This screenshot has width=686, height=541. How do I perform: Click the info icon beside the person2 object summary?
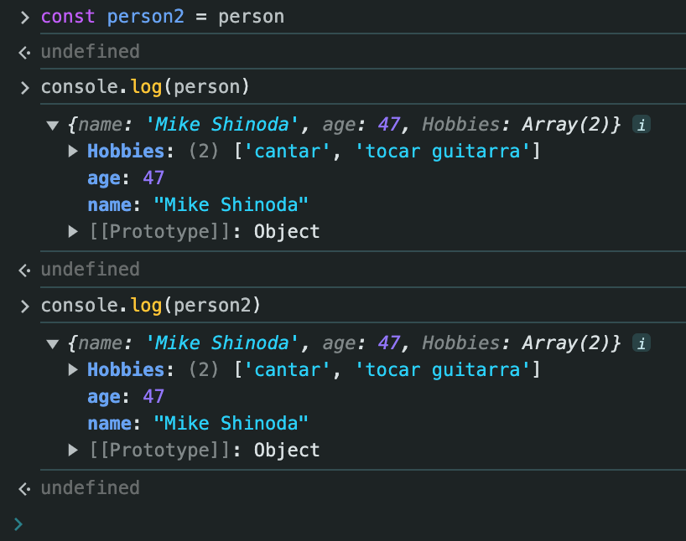(642, 343)
